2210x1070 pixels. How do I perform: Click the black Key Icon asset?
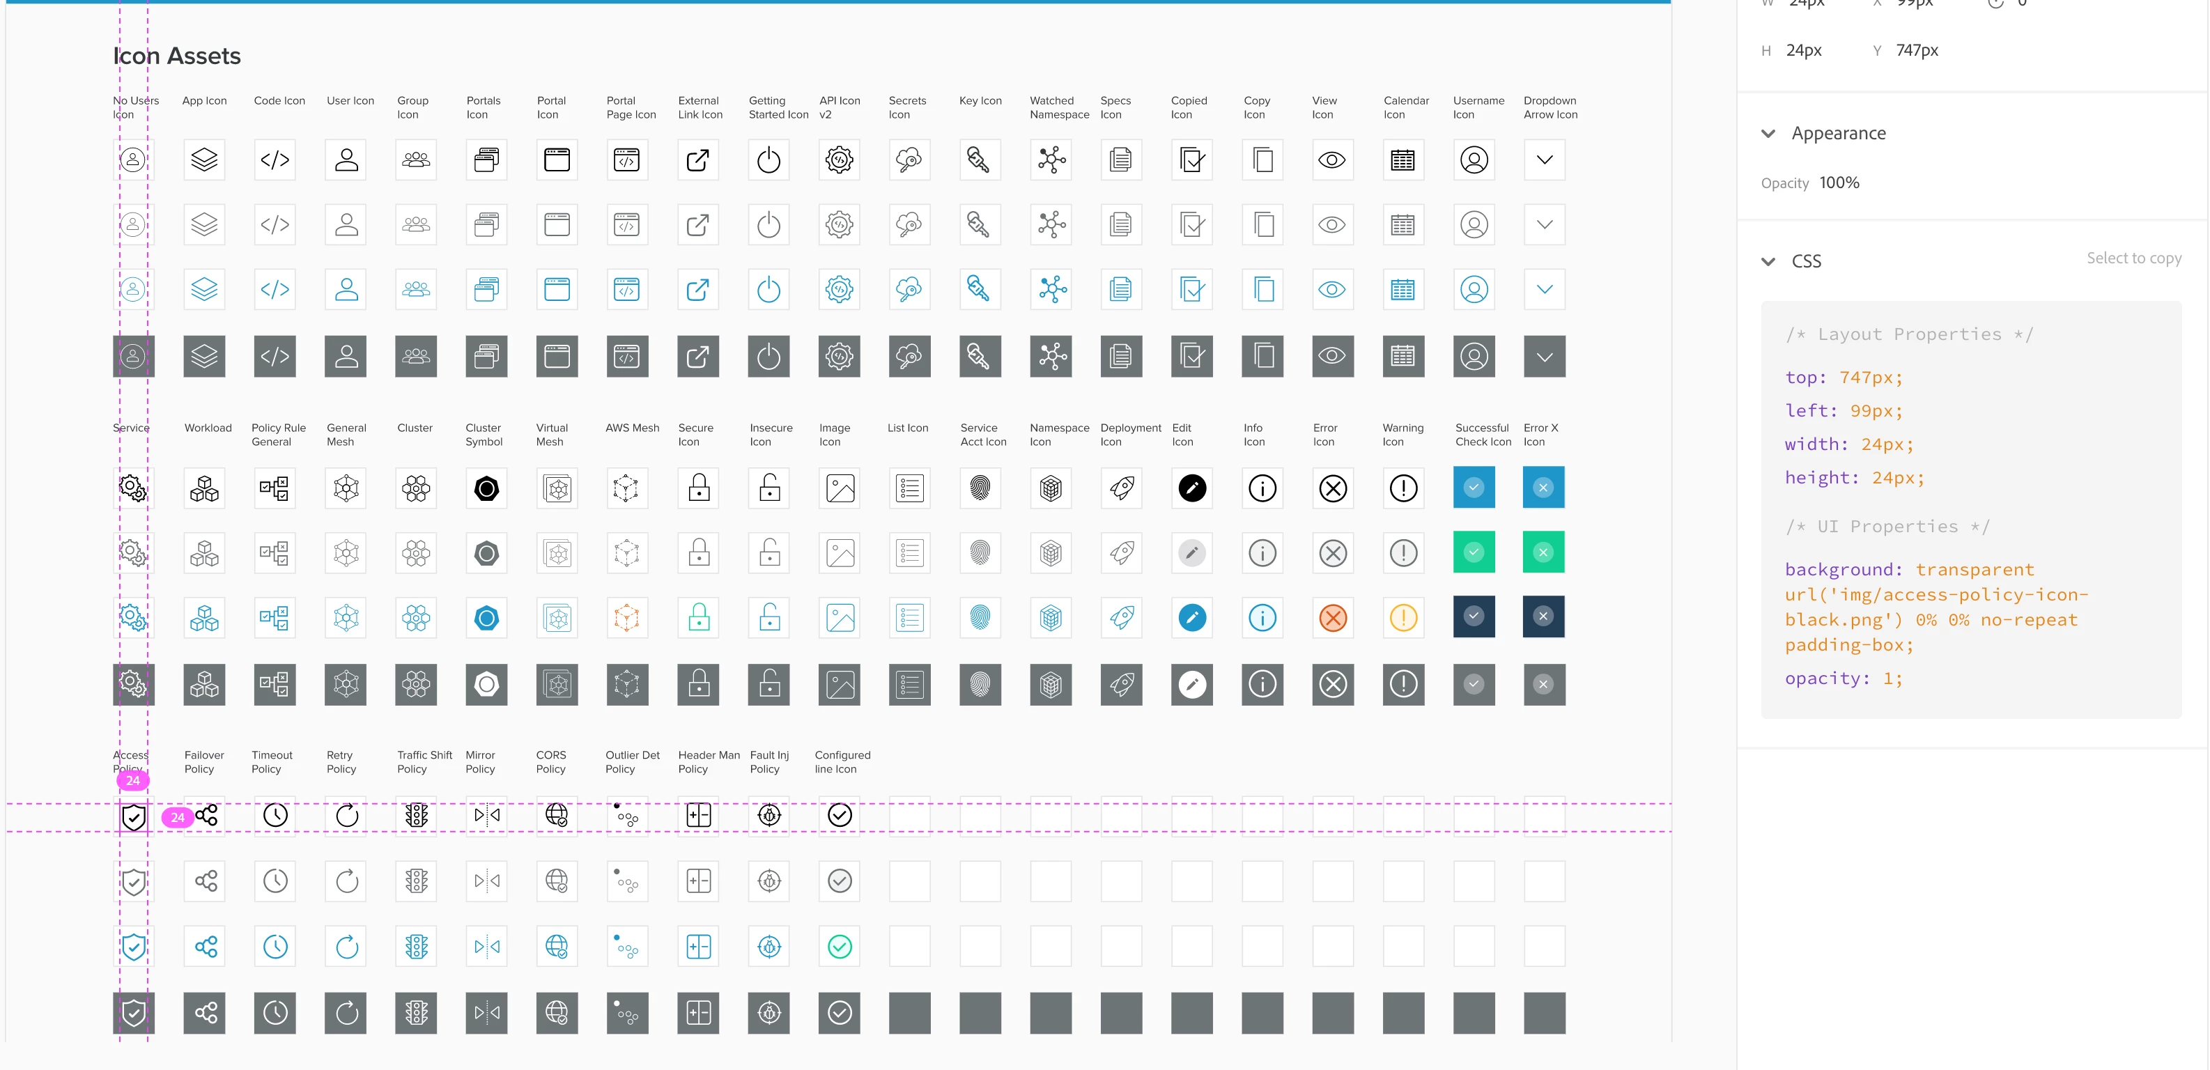pos(979,160)
